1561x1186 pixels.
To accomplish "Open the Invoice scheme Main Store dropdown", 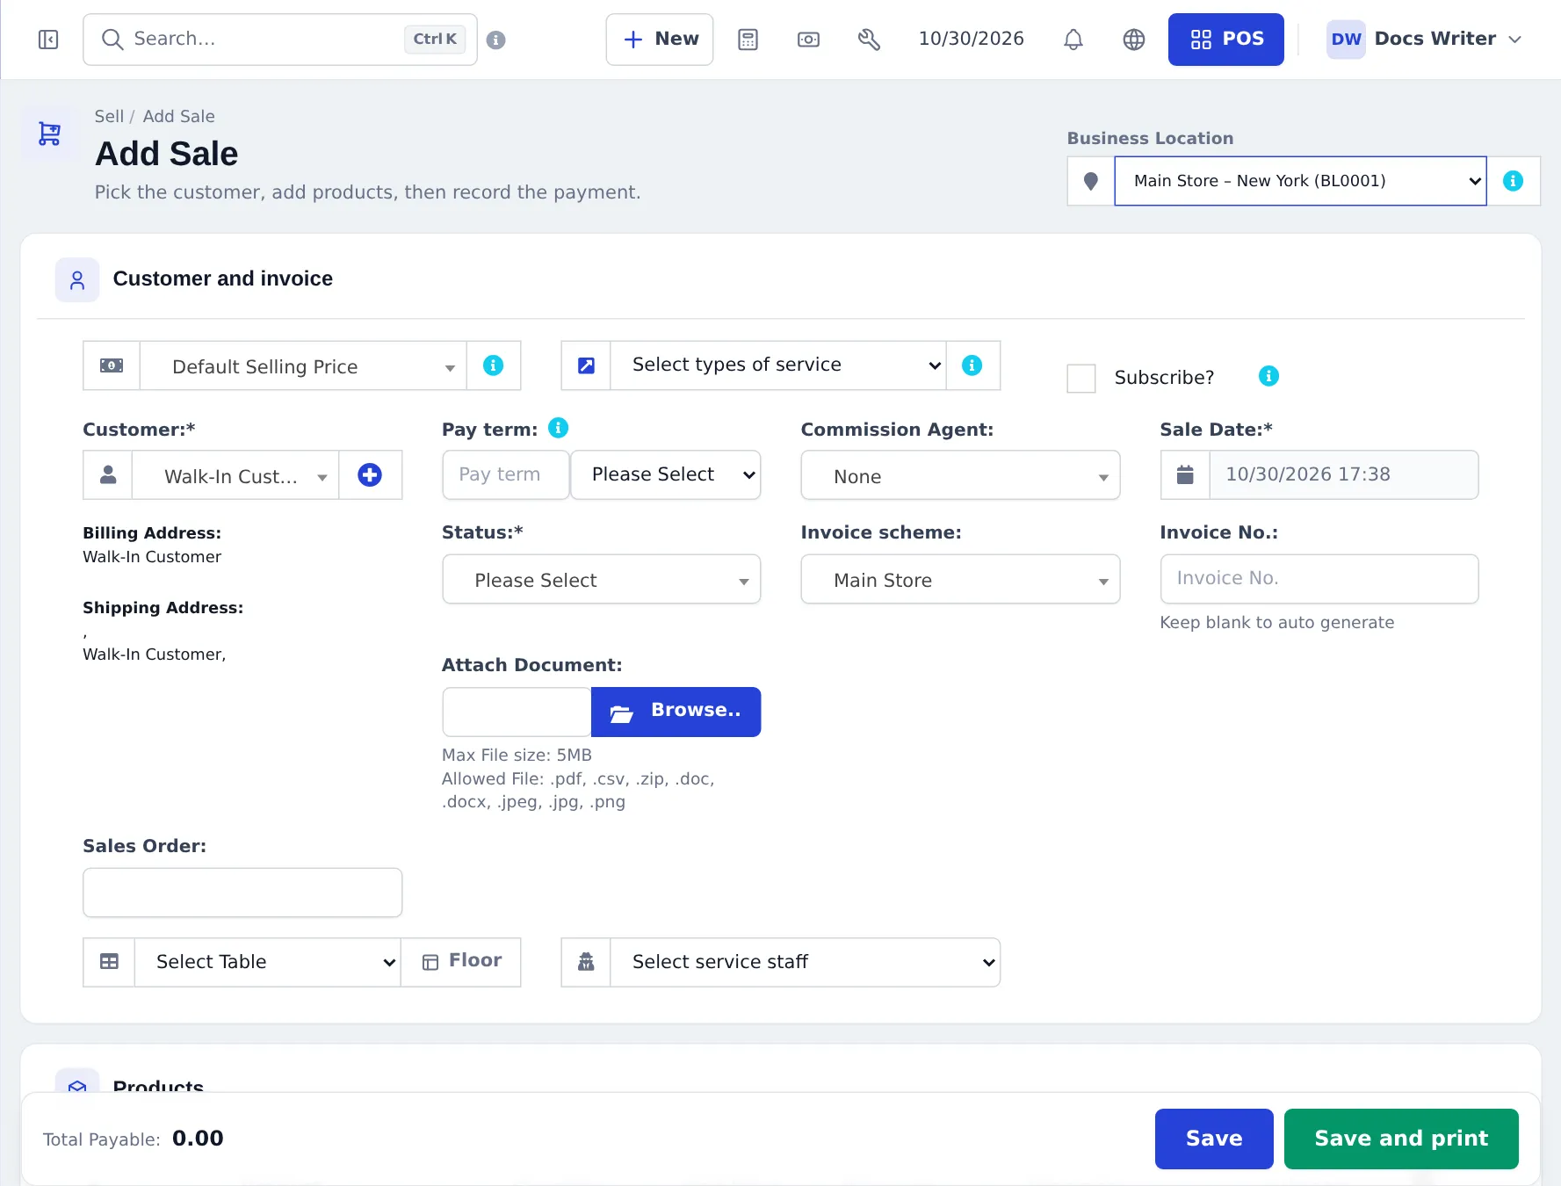I will [x=960, y=579].
